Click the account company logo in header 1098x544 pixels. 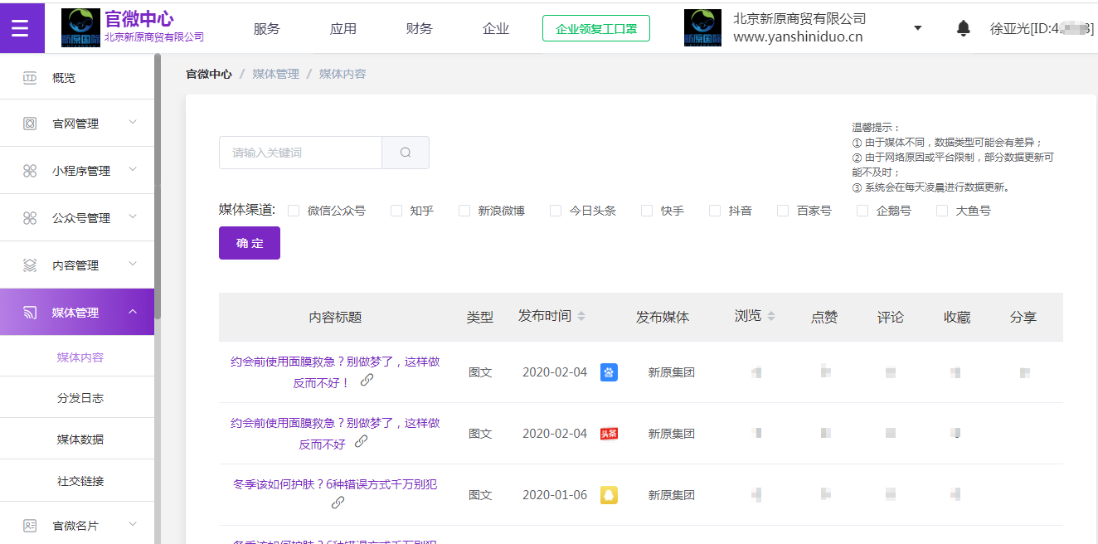click(x=702, y=27)
